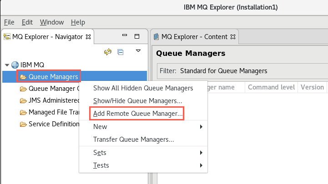Click the Collapse All icon in the Navigator

coord(121,52)
